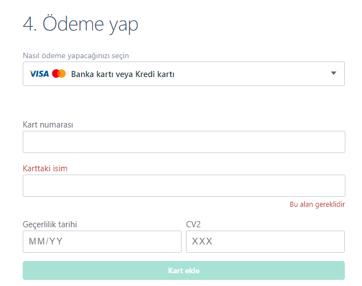Click the Mastercard logo icon
The width and height of the screenshot is (362, 286).
pos(59,74)
